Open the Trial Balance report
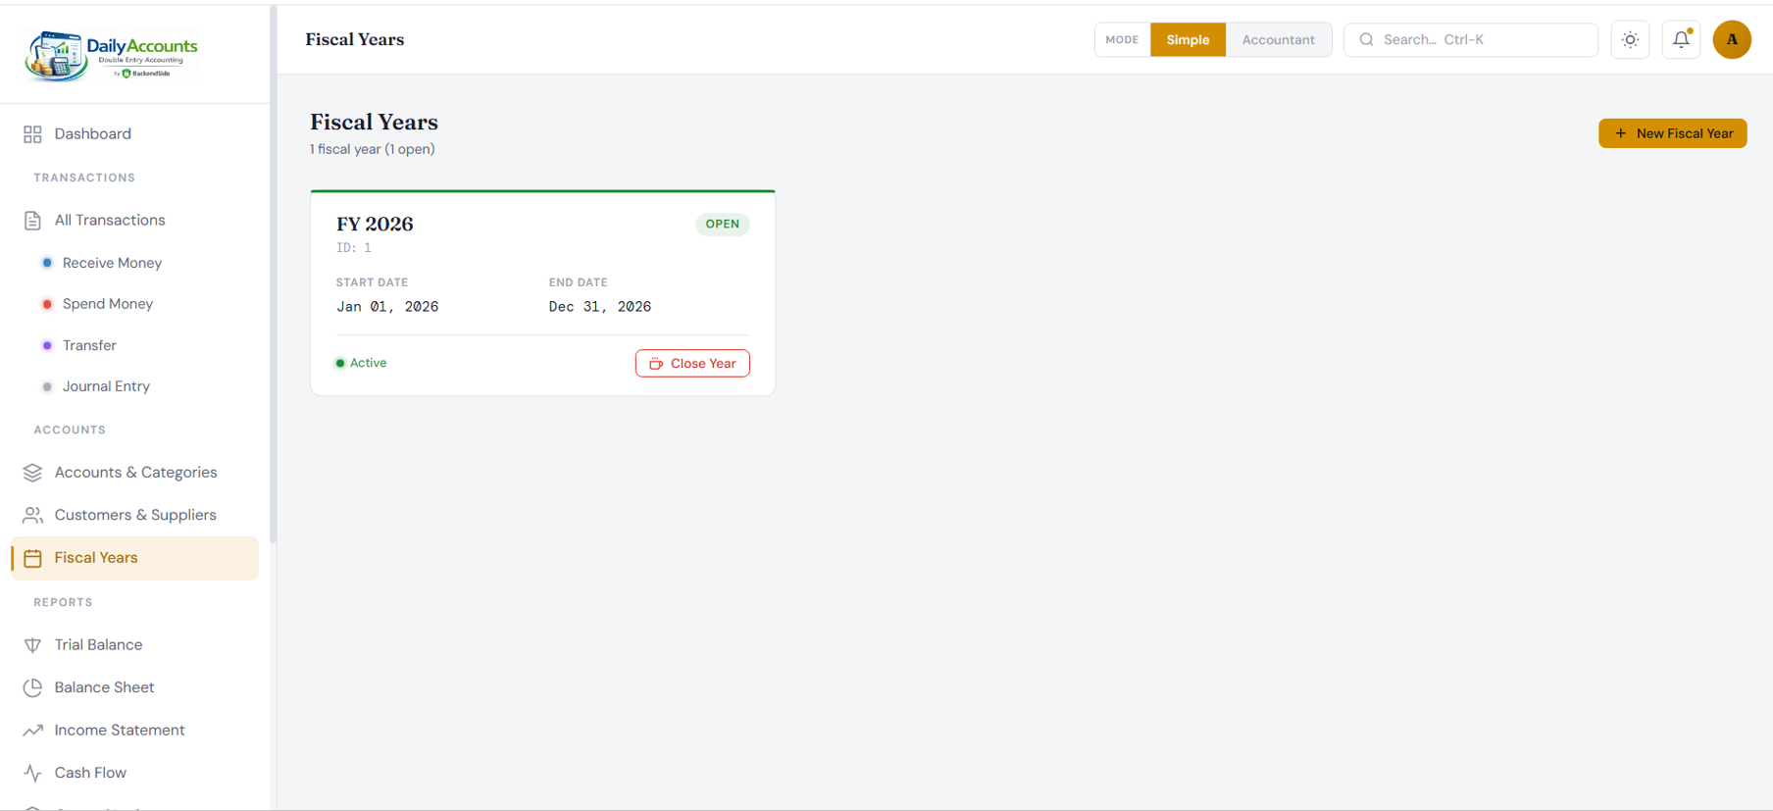The image size is (1773, 811). click(135, 645)
